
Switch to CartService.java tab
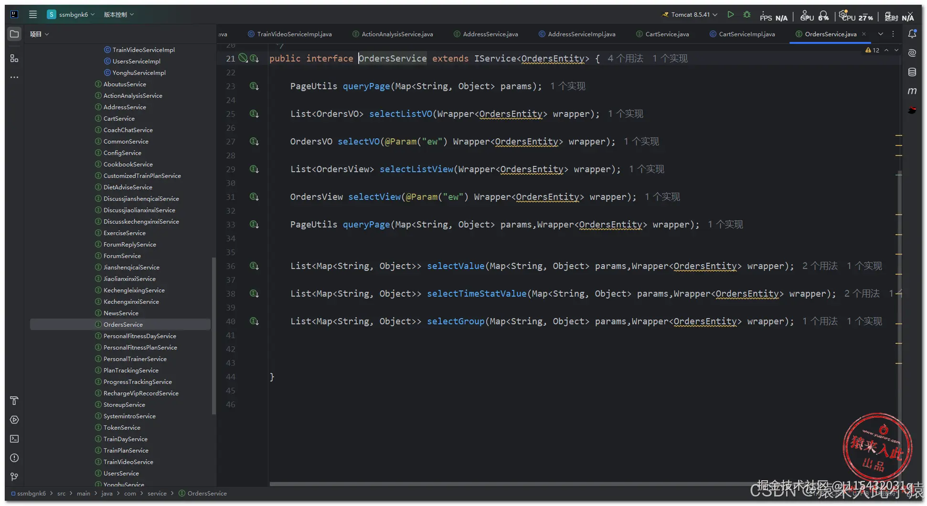pyautogui.click(x=662, y=34)
